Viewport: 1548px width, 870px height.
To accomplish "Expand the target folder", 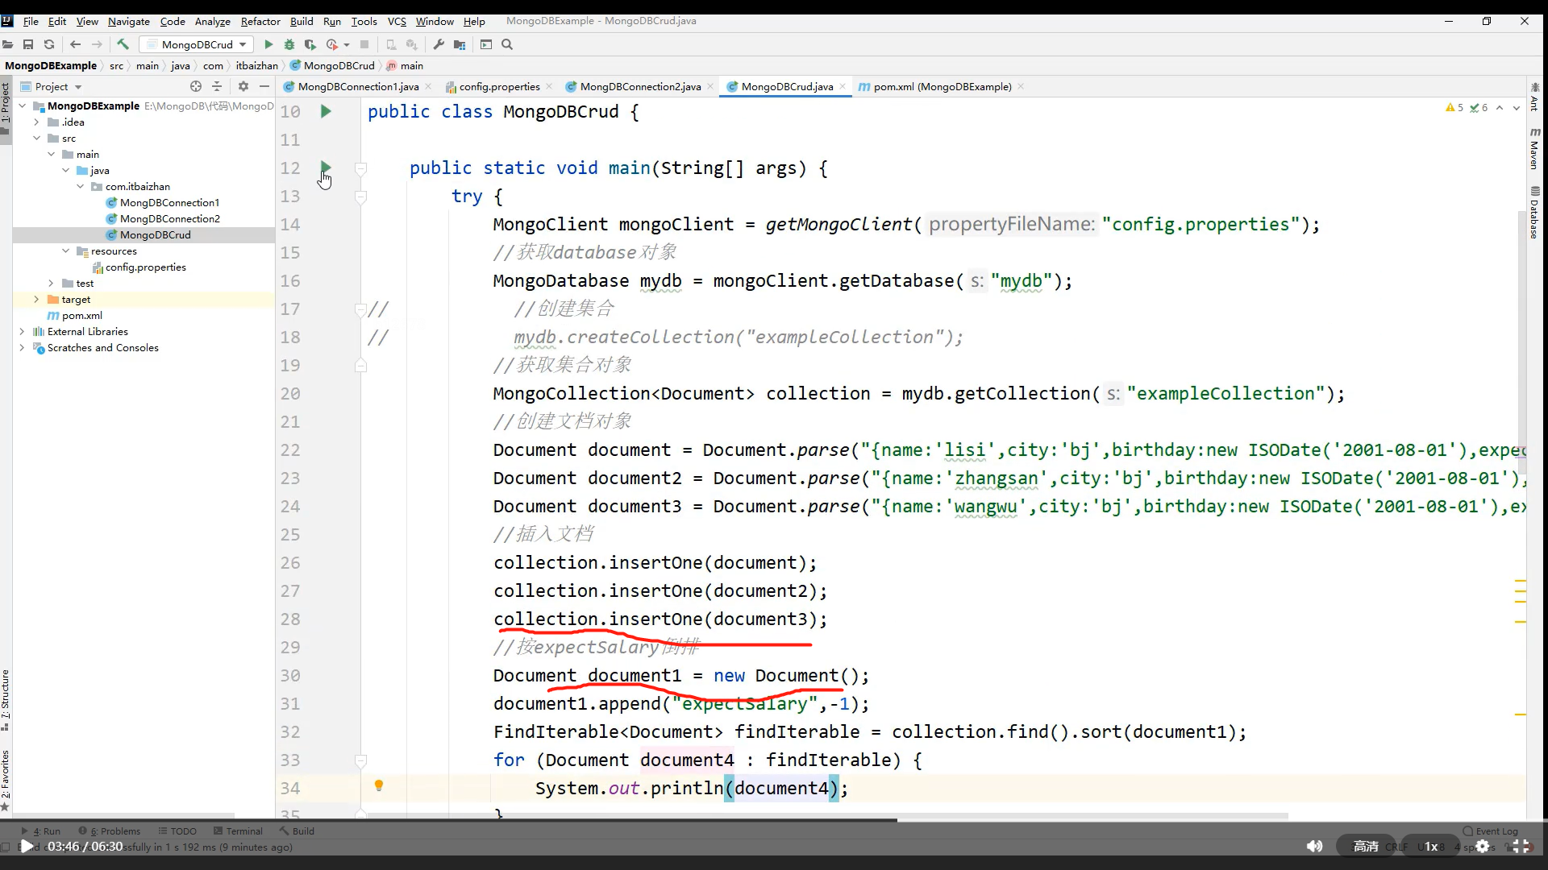I will click(36, 300).
